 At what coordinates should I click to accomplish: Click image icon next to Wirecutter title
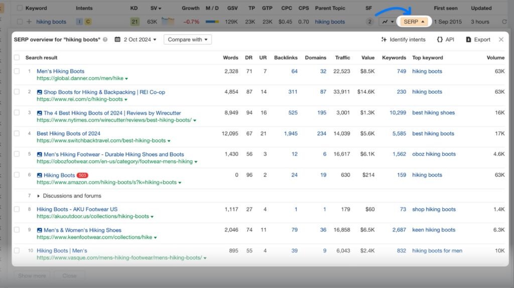(39, 113)
